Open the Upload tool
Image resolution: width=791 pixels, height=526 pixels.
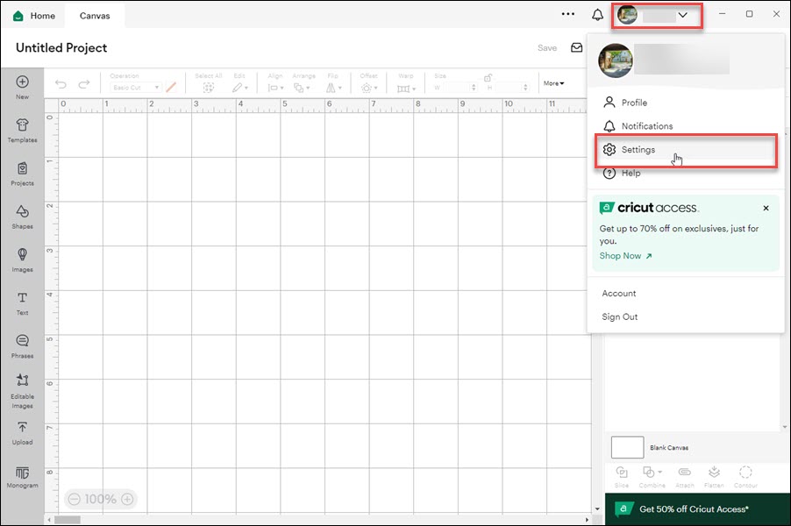tap(22, 434)
